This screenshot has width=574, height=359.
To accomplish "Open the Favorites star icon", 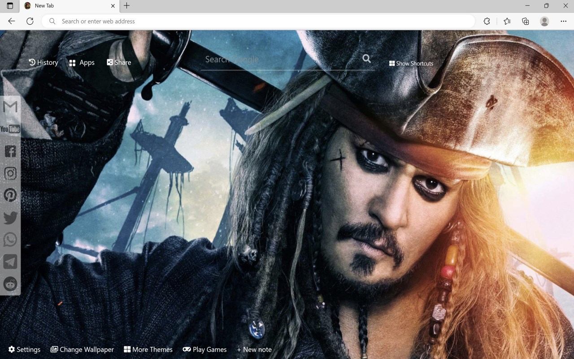I will 507,21.
